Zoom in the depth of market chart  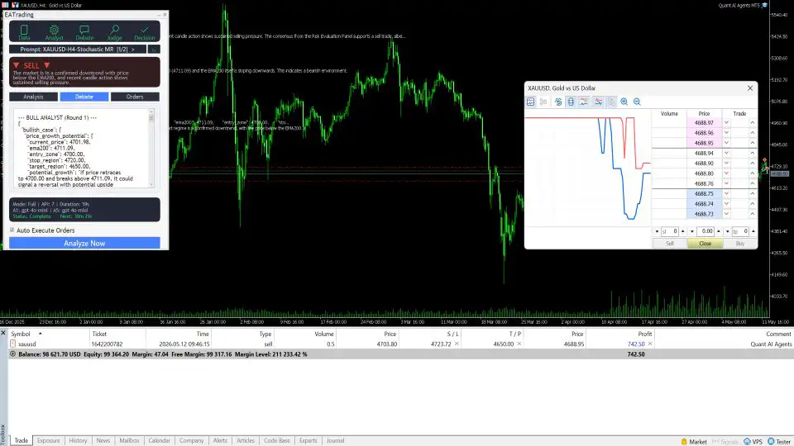[624, 102]
